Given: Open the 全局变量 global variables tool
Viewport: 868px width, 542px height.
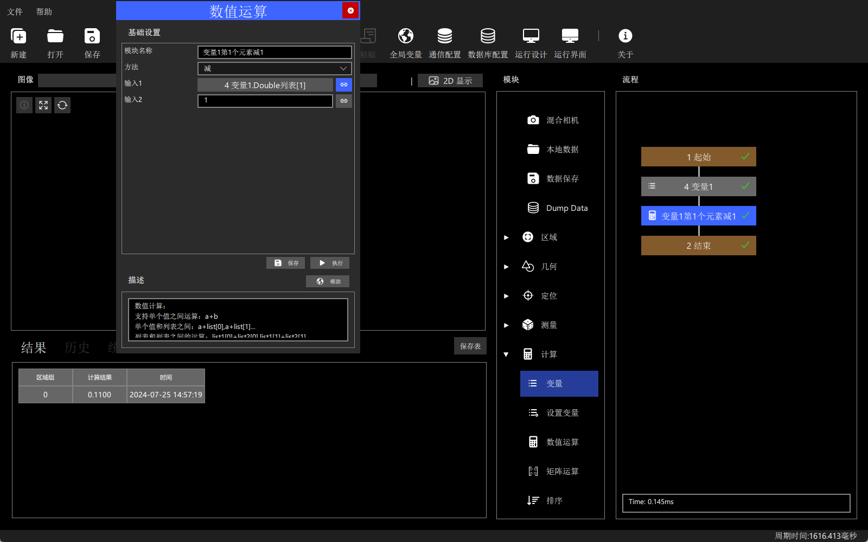Looking at the screenshot, I should 406,36.
